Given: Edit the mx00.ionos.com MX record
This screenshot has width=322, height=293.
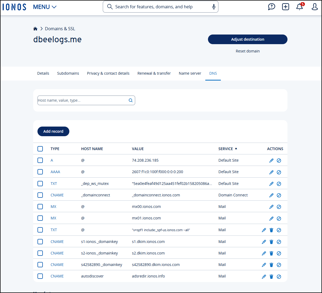Looking at the screenshot, I should (271, 207).
